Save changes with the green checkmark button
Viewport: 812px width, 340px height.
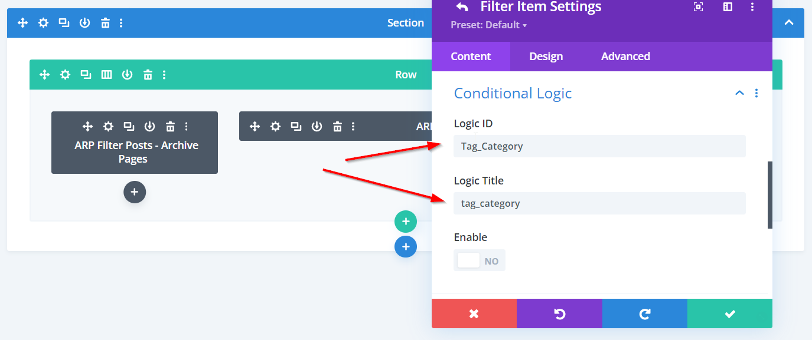pyautogui.click(x=729, y=313)
